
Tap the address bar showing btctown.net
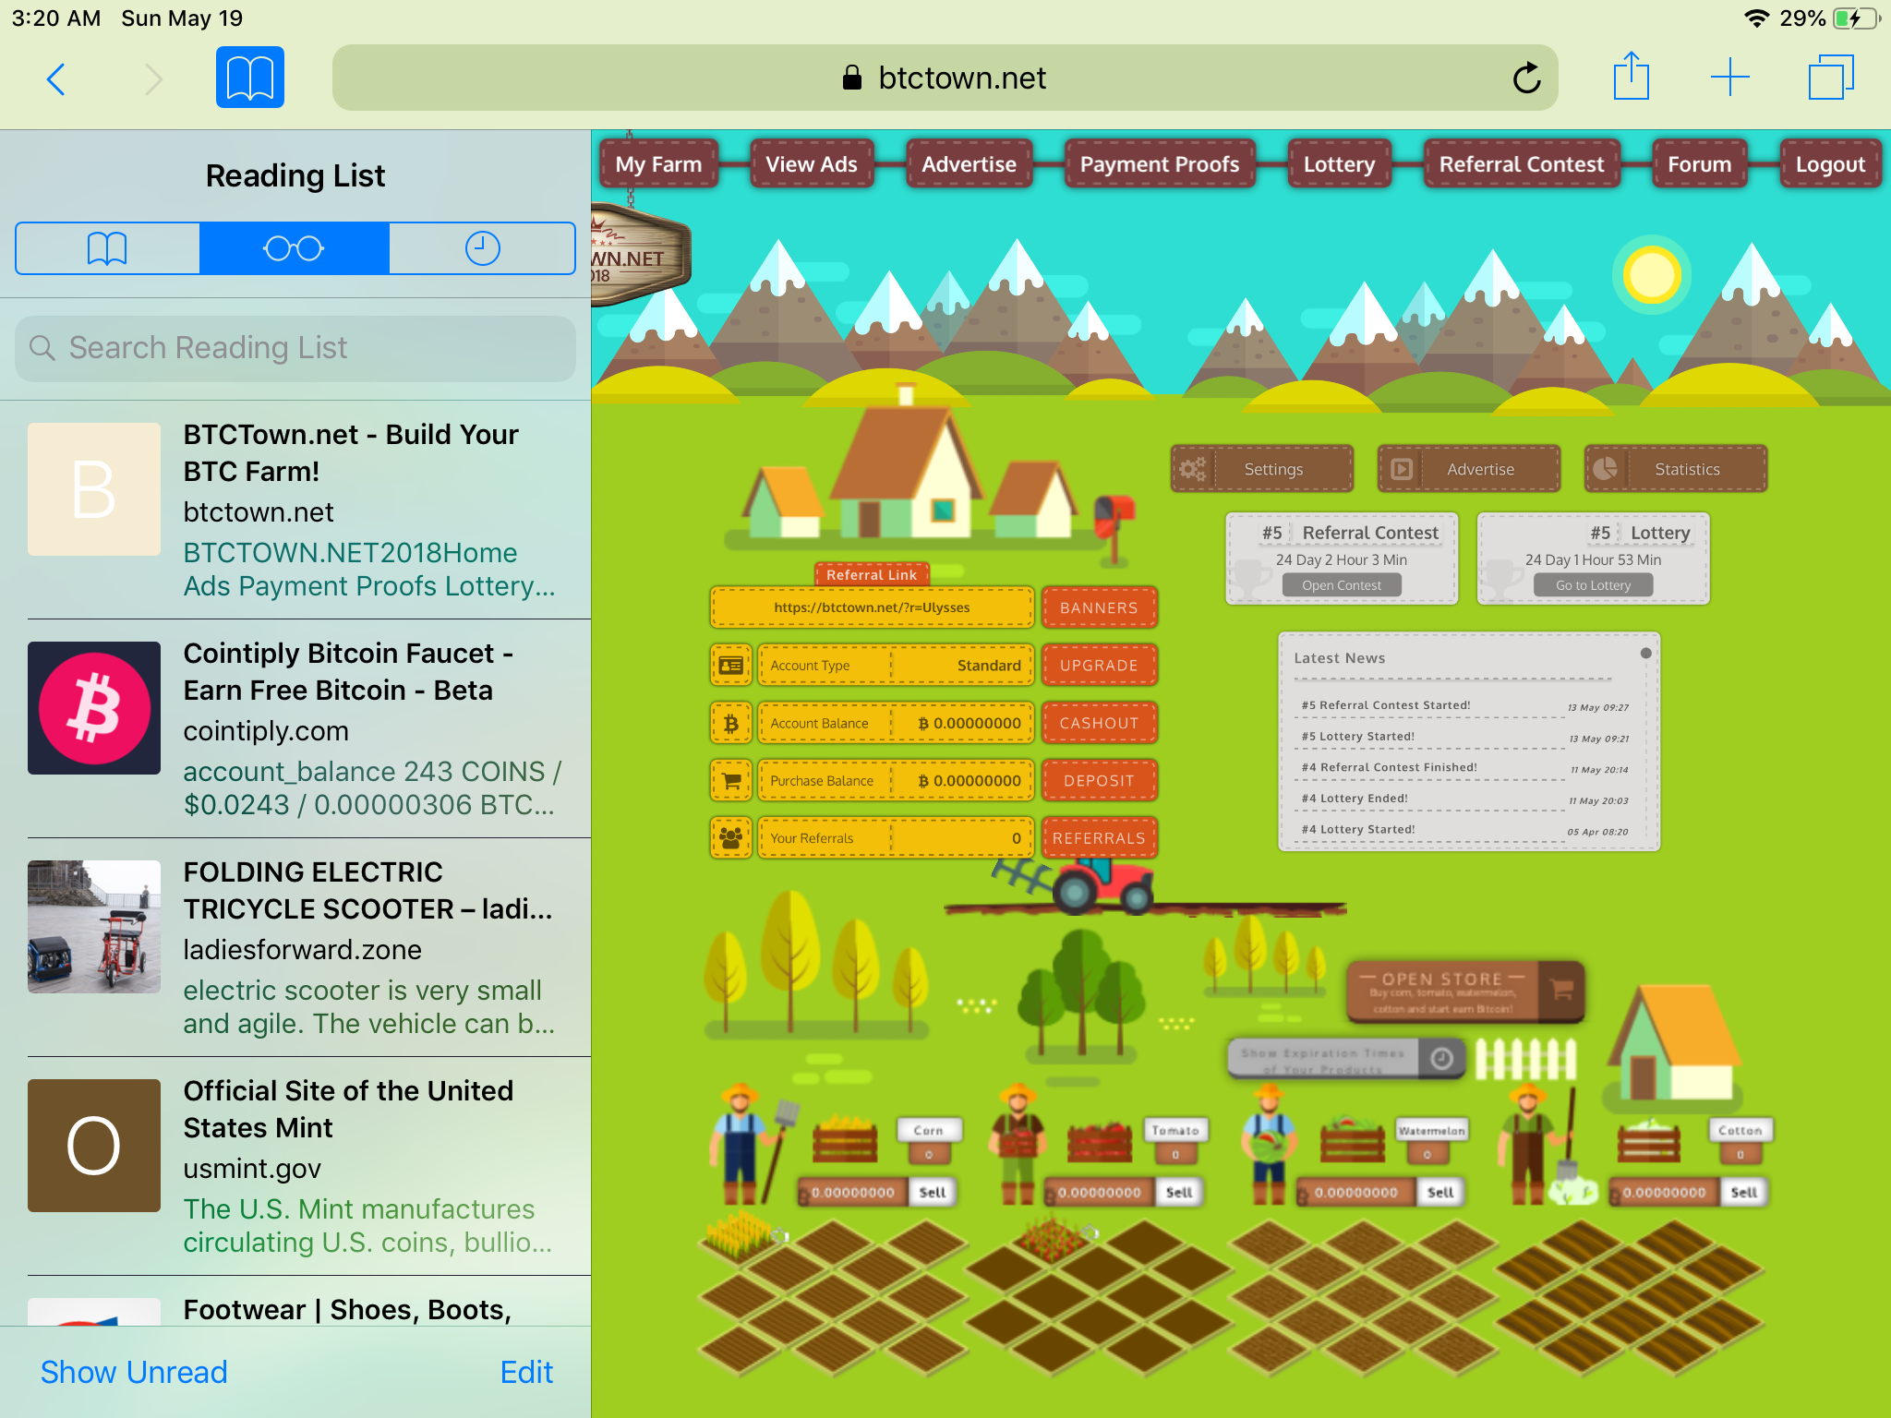point(945,78)
